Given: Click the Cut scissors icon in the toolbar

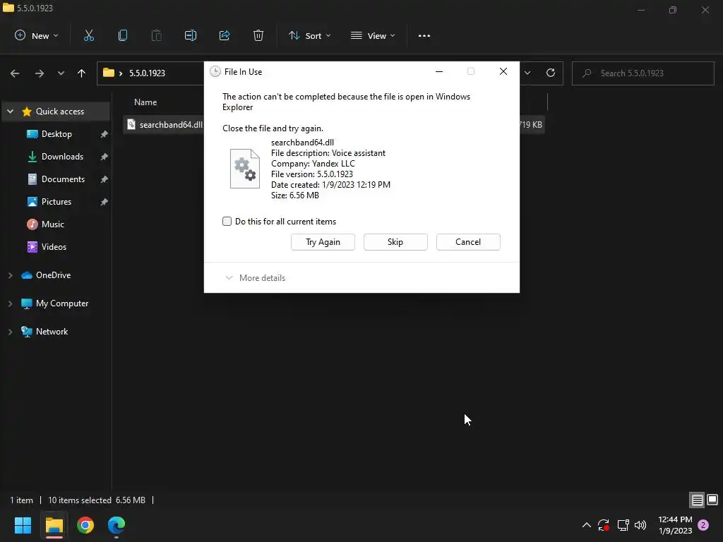Looking at the screenshot, I should [x=89, y=35].
